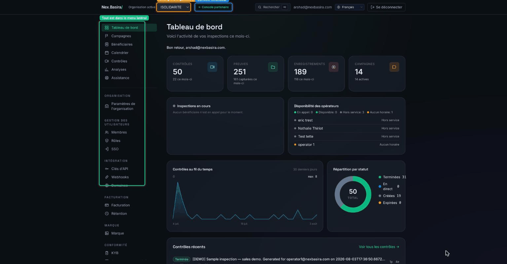
Task: Open the Webhooks sidebar entry
Action: coord(129,177)
